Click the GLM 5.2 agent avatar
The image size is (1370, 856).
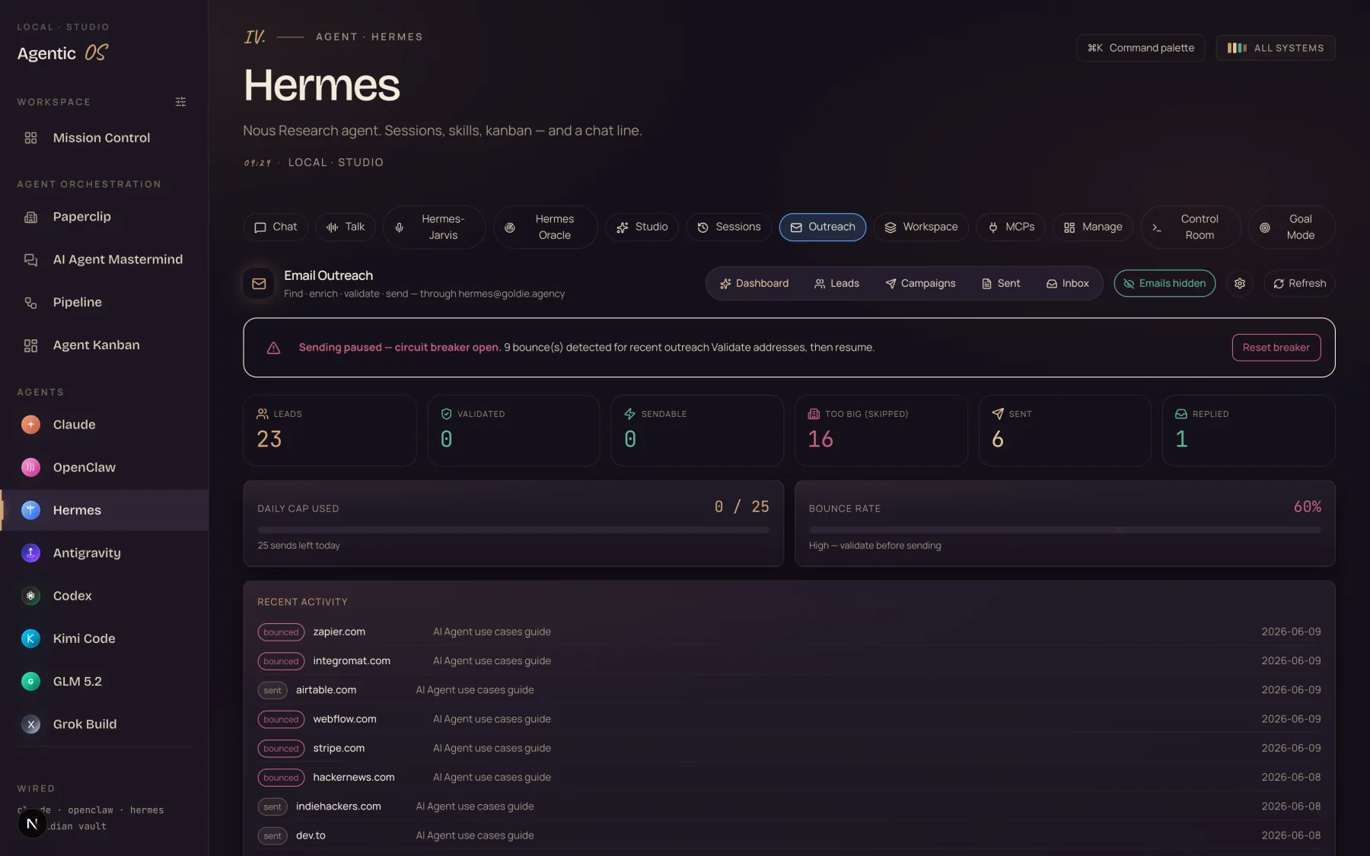30,681
